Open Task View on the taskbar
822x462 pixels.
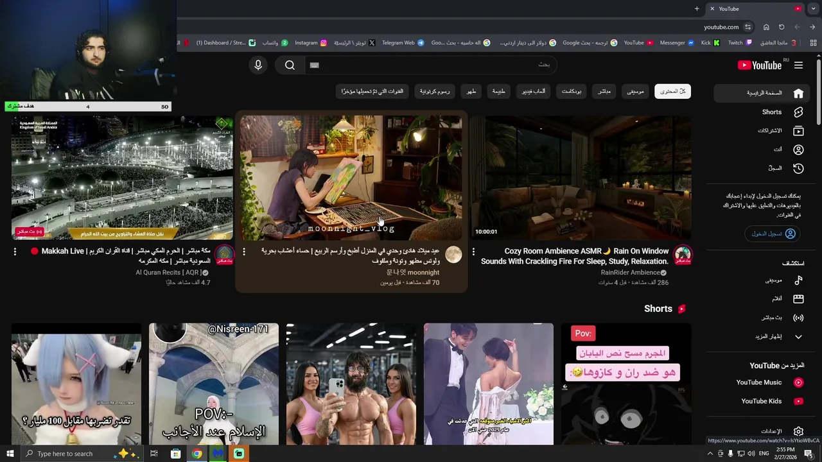click(154, 454)
